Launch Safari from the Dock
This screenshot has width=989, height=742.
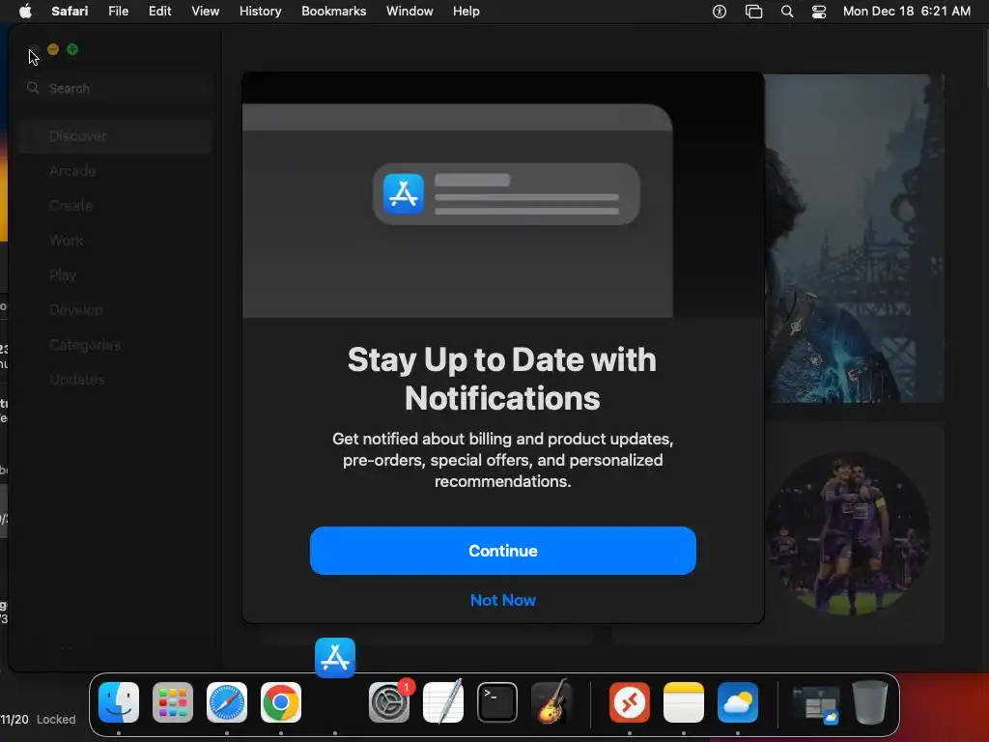click(227, 702)
